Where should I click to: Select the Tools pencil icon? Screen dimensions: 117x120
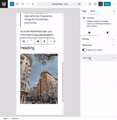(x=17, y=4)
